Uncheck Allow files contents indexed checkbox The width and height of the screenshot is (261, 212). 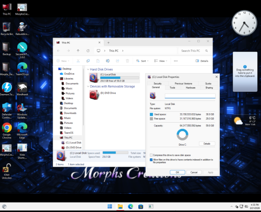coord(151,160)
